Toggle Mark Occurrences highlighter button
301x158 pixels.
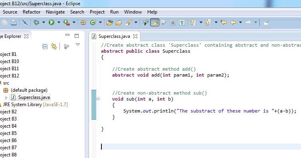tap(155, 22)
